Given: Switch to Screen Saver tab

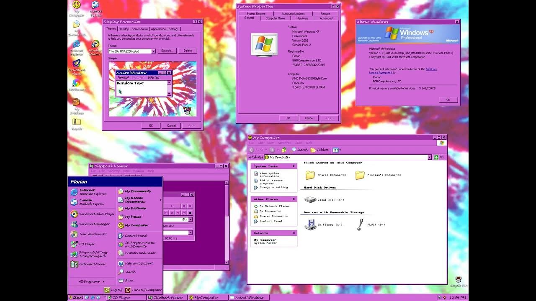Looking at the screenshot, I should (140, 29).
